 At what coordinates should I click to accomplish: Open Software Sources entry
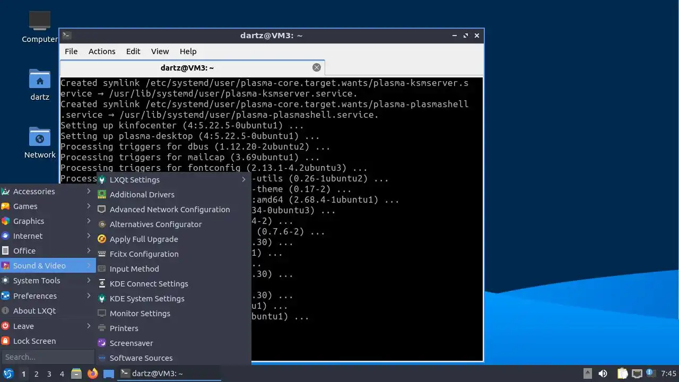tap(173, 358)
